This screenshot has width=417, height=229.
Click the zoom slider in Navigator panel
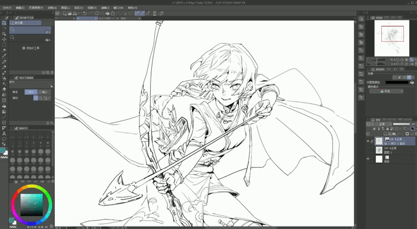coord(376,60)
